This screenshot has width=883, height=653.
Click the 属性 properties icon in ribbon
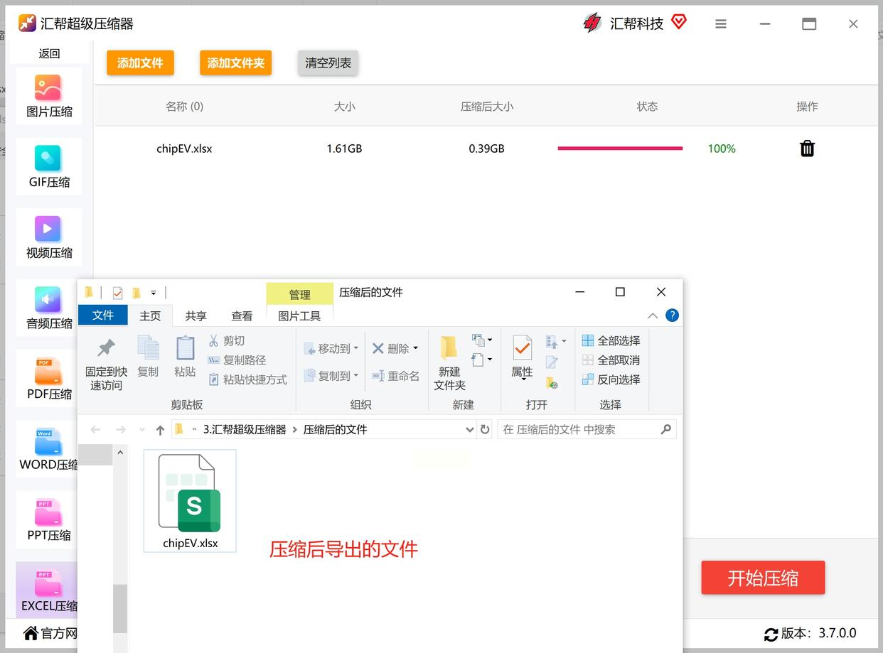(x=522, y=350)
